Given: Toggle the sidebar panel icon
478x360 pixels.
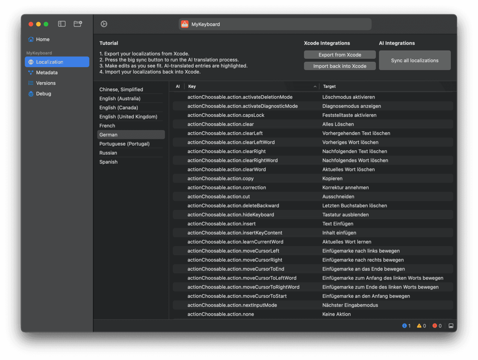Looking at the screenshot, I should point(62,24).
